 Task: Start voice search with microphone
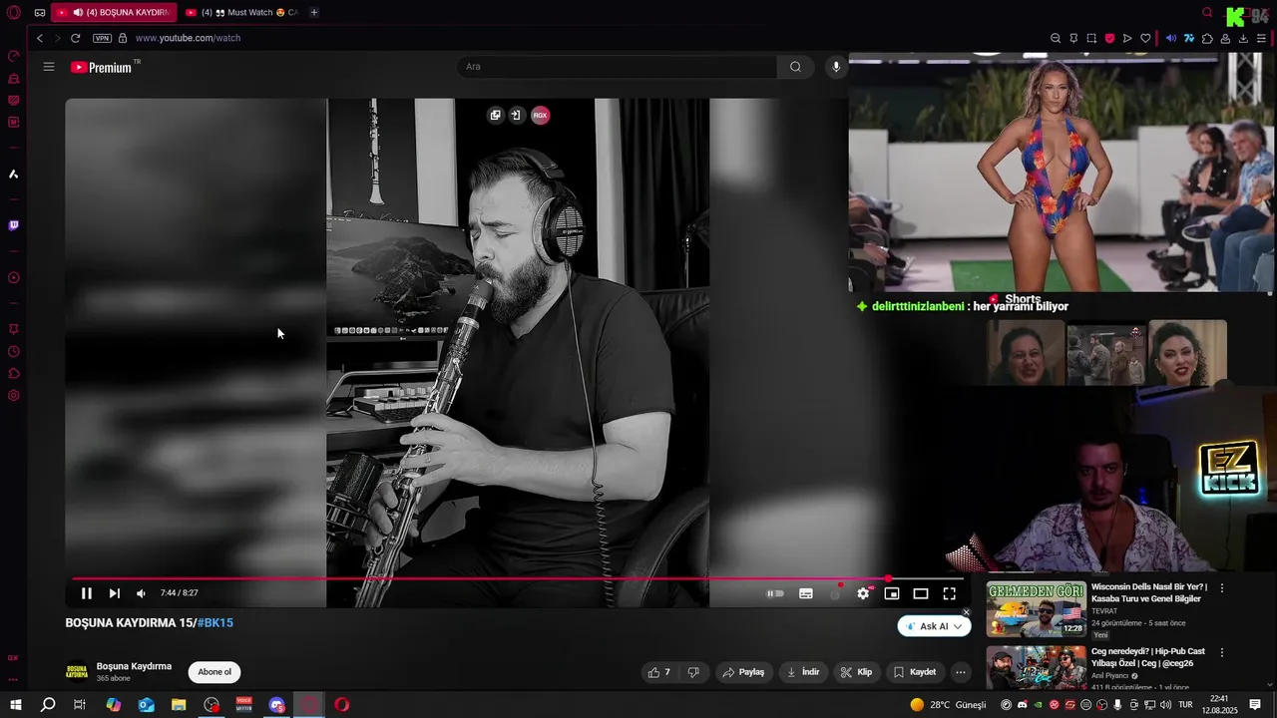click(836, 67)
